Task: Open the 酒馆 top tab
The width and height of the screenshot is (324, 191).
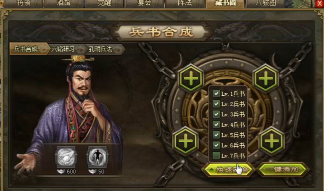Action: pos(63,3)
